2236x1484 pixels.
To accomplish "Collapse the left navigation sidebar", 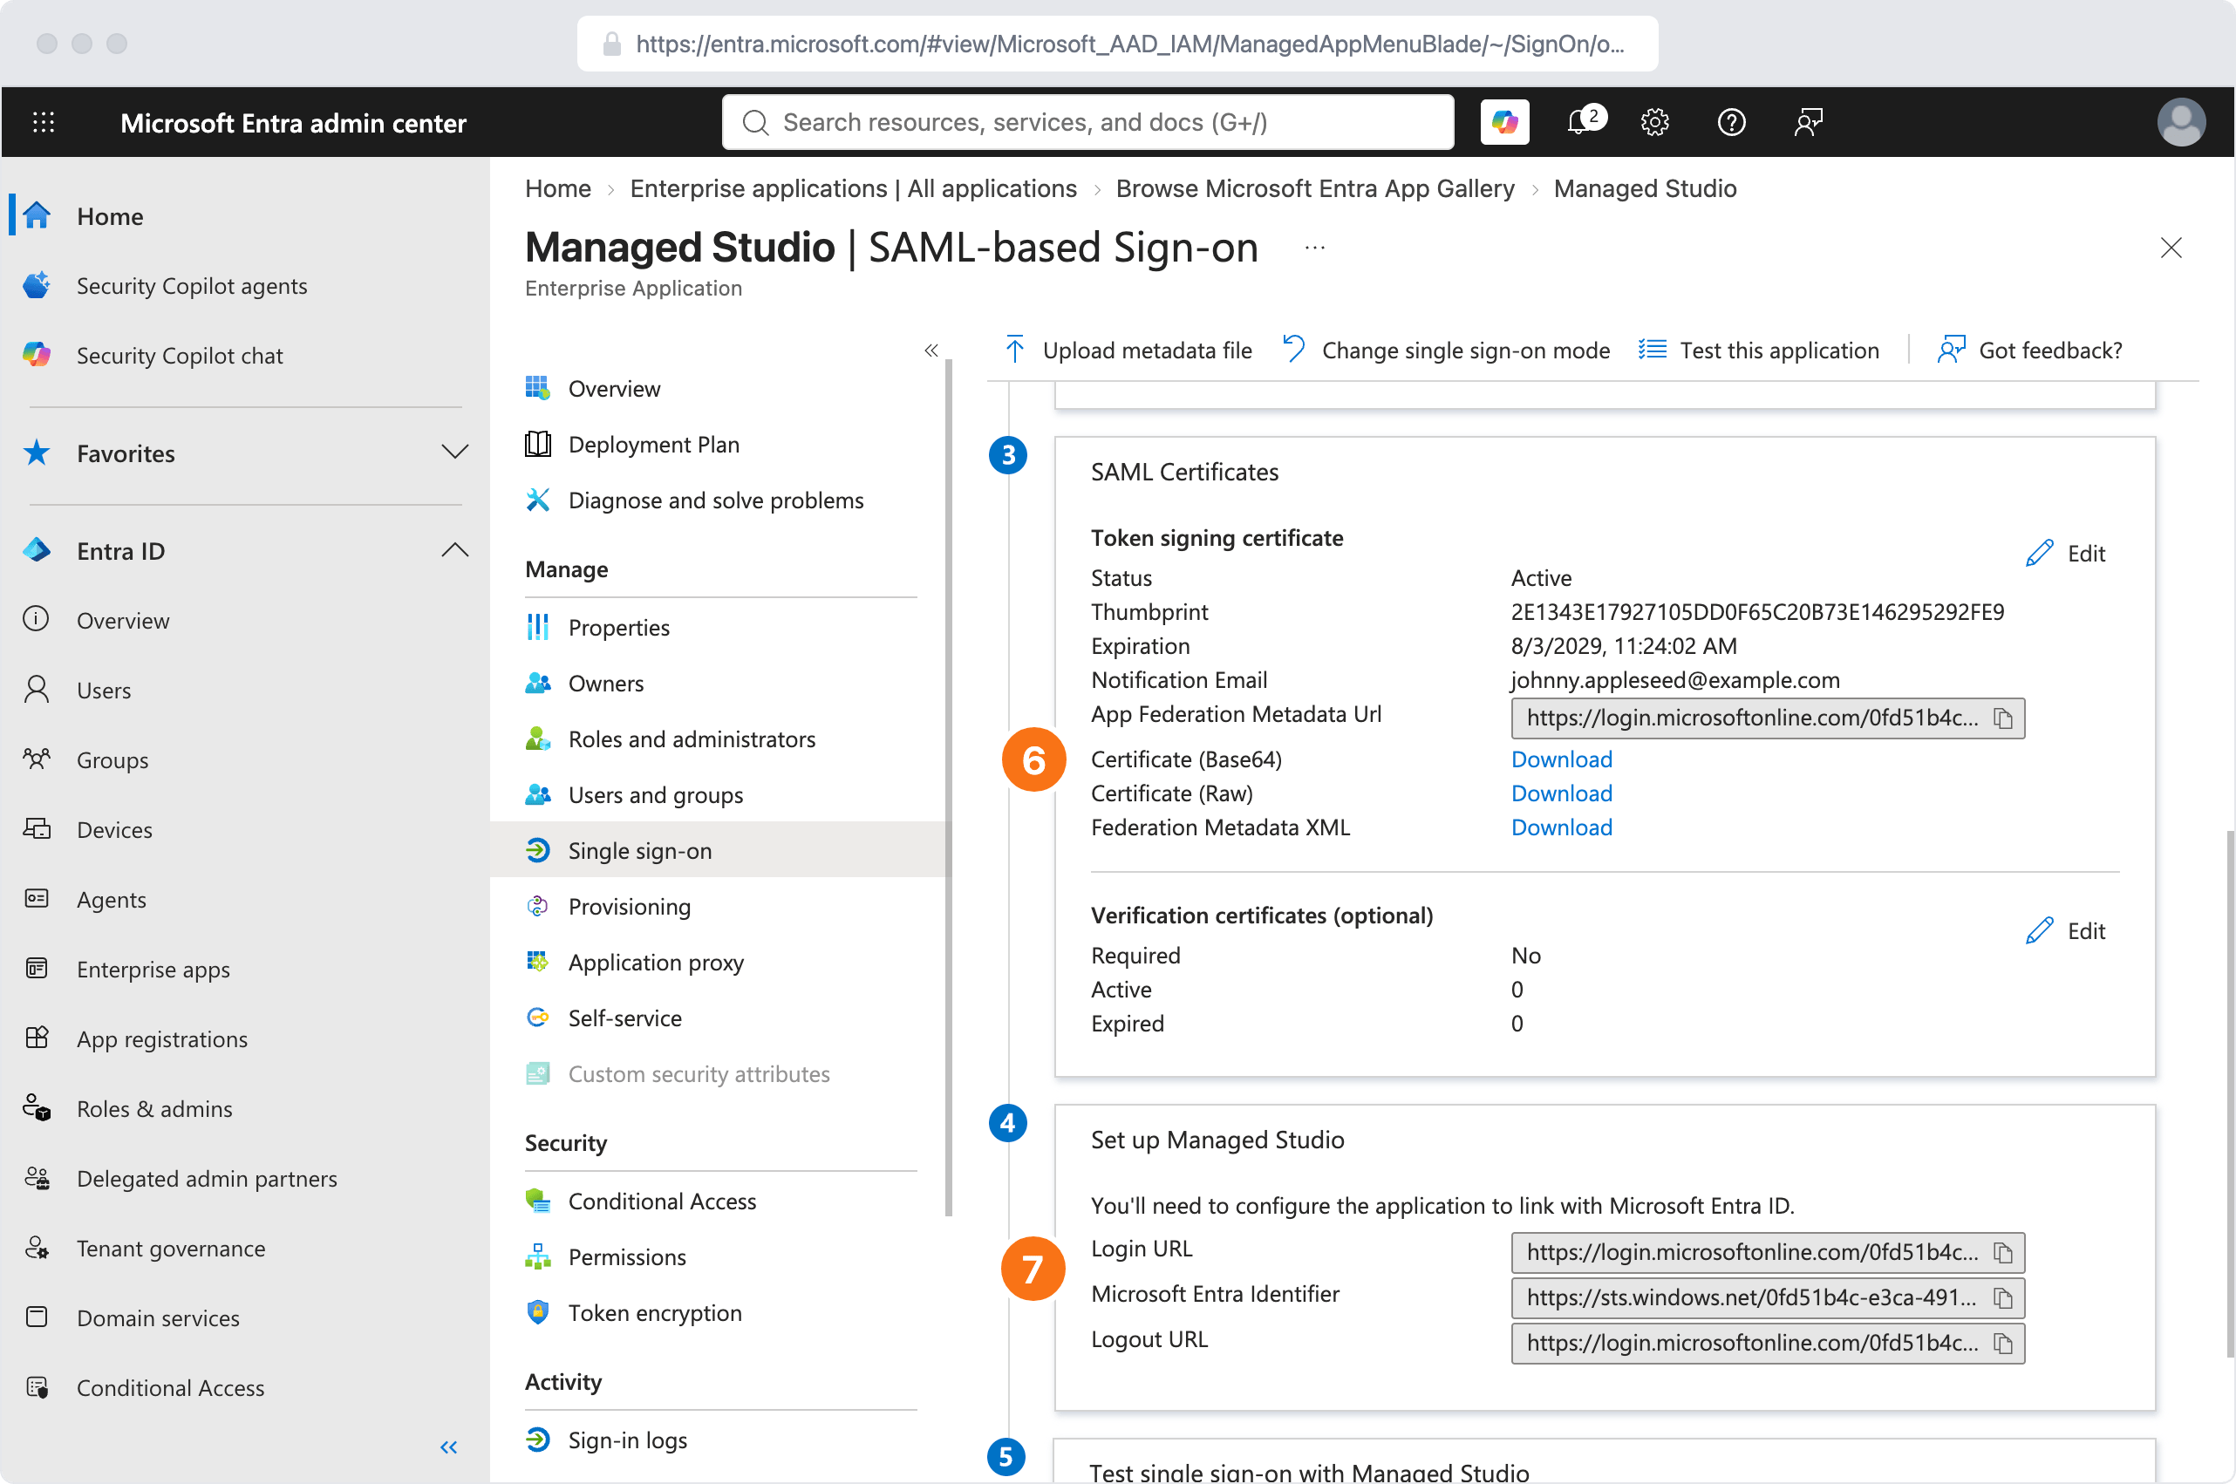I will tap(449, 1447).
